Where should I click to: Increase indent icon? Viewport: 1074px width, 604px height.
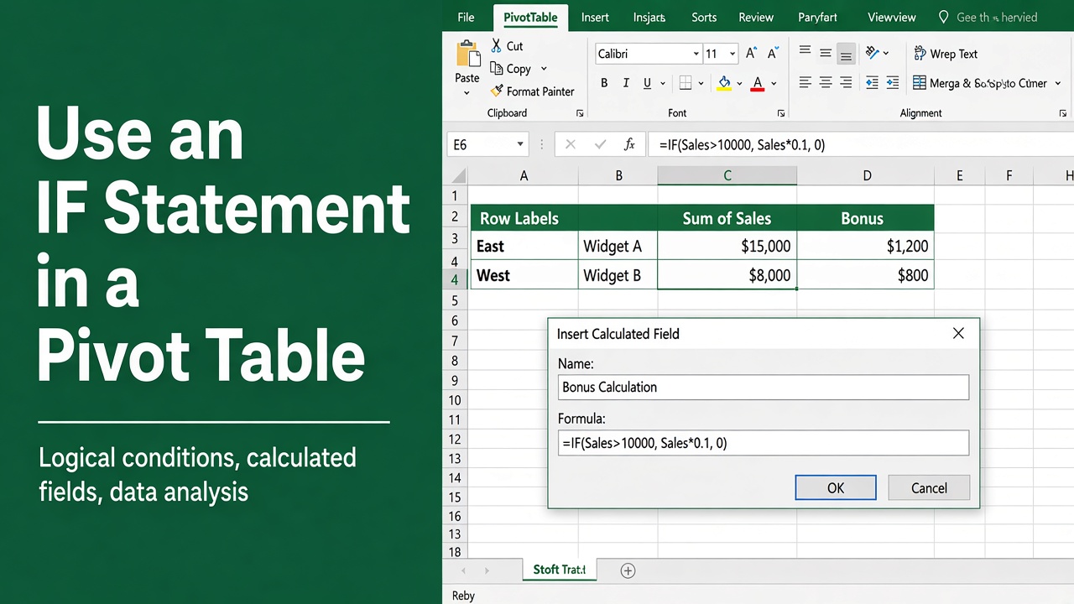tap(893, 83)
